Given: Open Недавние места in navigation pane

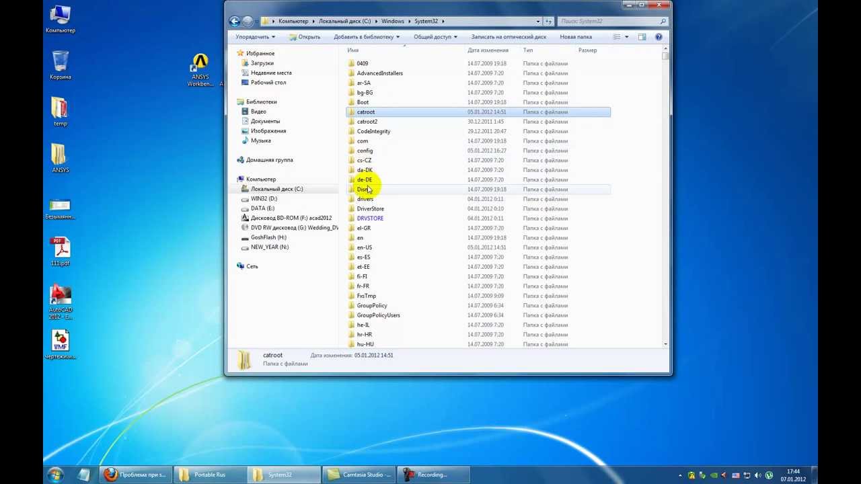Looking at the screenshot, I should [271, 73].
